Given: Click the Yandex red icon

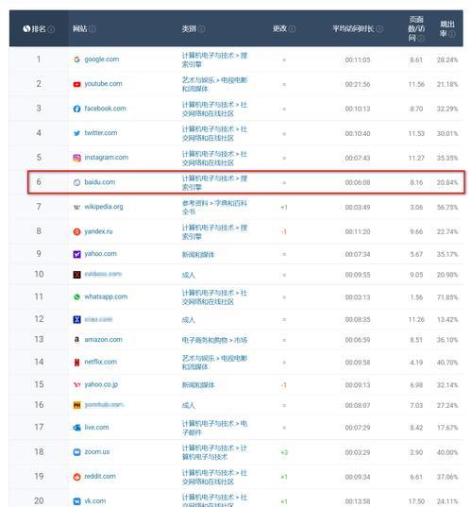Looking at the screenshot, I should (76, 231).
